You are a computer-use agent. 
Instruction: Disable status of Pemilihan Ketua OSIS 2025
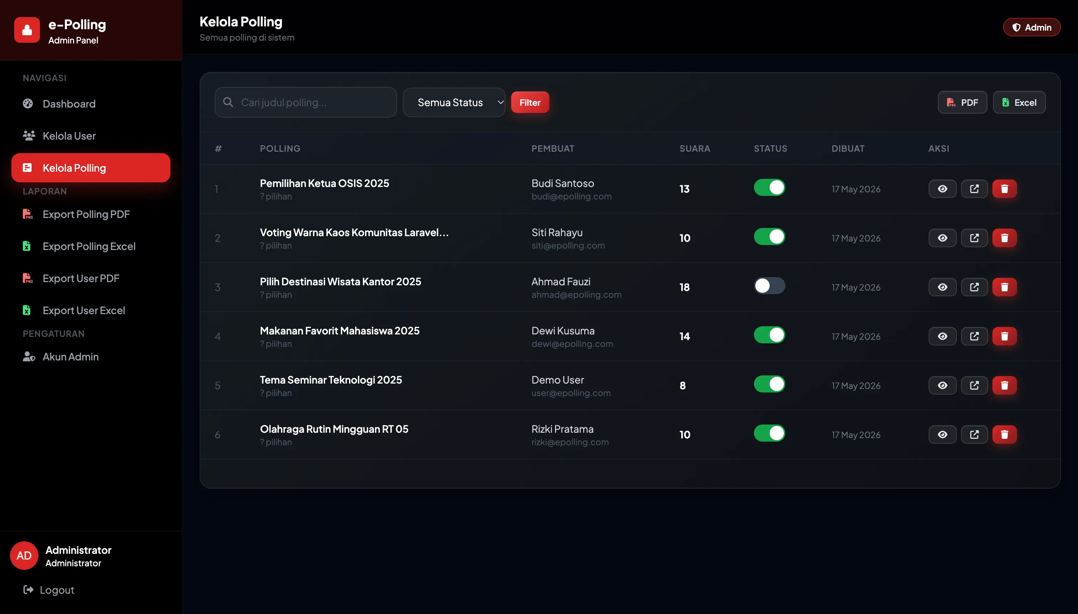point(769,188)
